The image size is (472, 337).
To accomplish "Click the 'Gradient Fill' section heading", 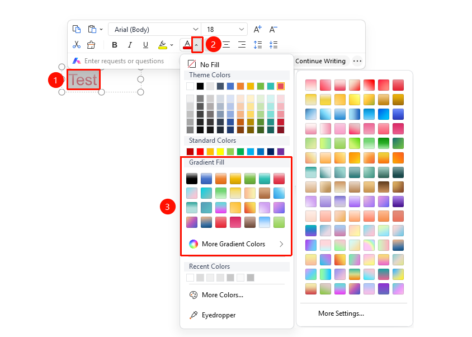I will 206,162.
